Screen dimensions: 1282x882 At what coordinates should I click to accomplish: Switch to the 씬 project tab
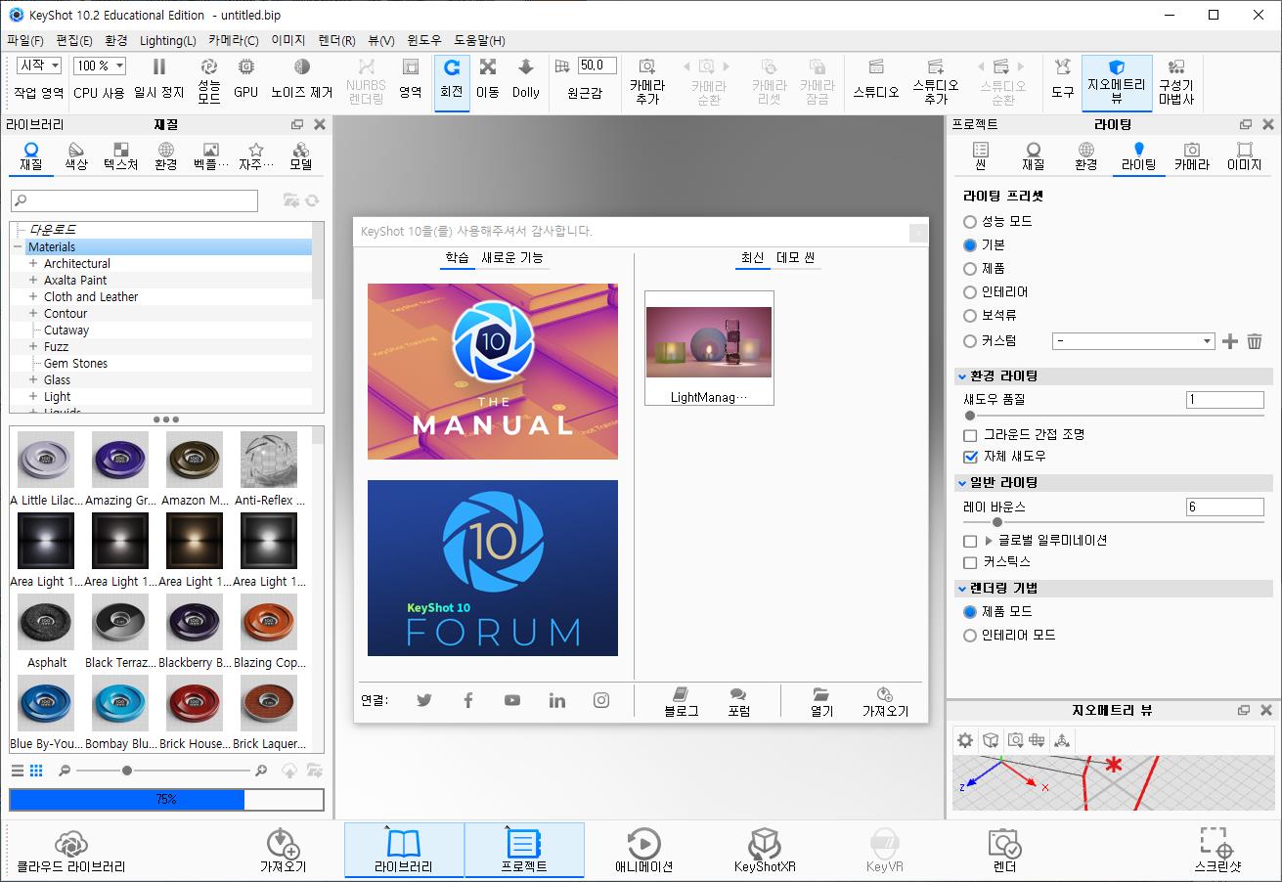[981, 156]
